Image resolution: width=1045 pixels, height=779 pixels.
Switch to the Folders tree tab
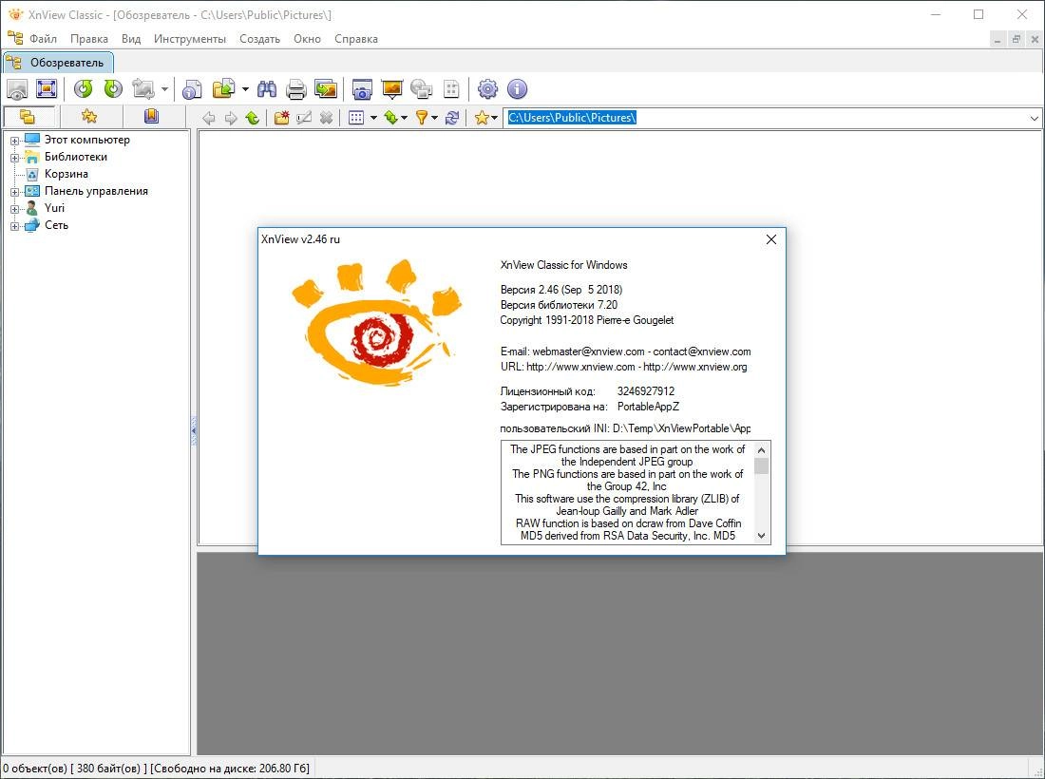(28, 117)
